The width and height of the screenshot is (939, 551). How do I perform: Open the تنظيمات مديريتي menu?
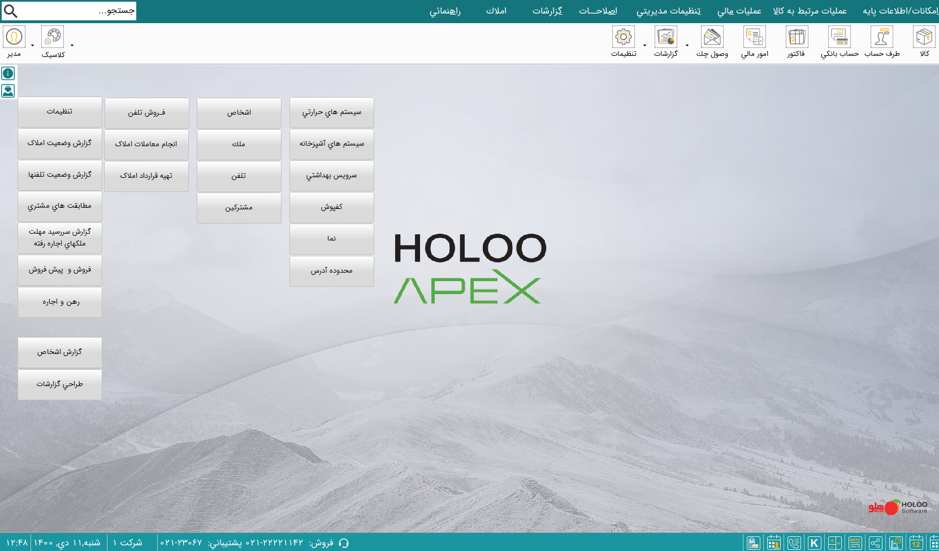pos(668,11)
